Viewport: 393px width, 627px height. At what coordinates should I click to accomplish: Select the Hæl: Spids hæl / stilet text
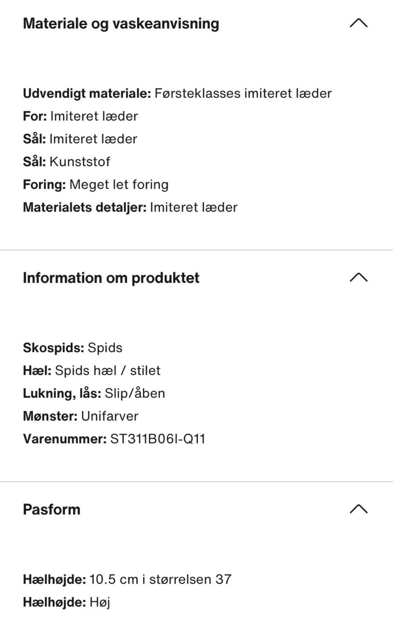point(91,371)
